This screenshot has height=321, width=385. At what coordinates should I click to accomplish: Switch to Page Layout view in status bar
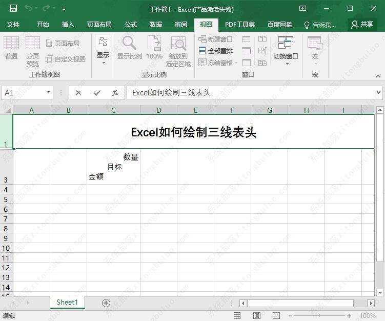tap(257, 316)
